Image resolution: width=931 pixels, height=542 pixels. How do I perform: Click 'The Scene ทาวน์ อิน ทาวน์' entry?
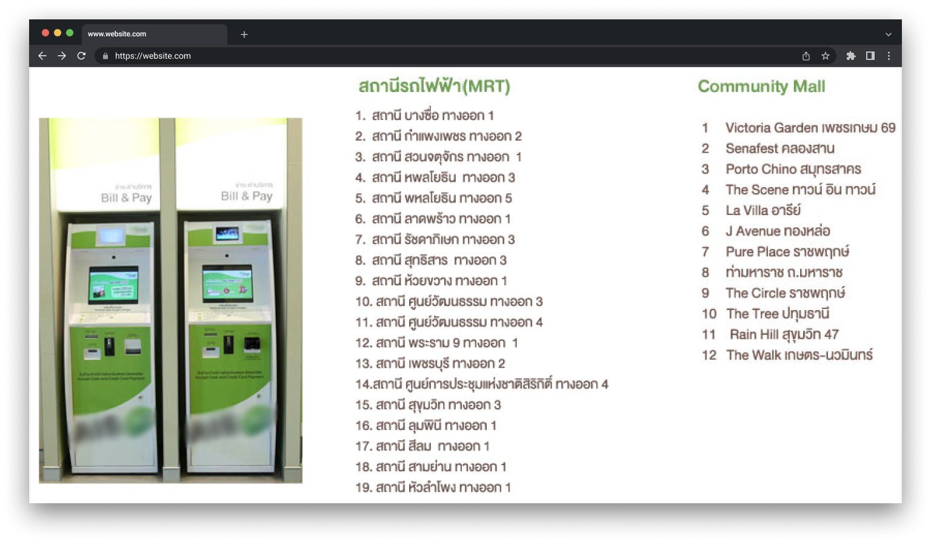pyautogui.click(x=801, y=190)
